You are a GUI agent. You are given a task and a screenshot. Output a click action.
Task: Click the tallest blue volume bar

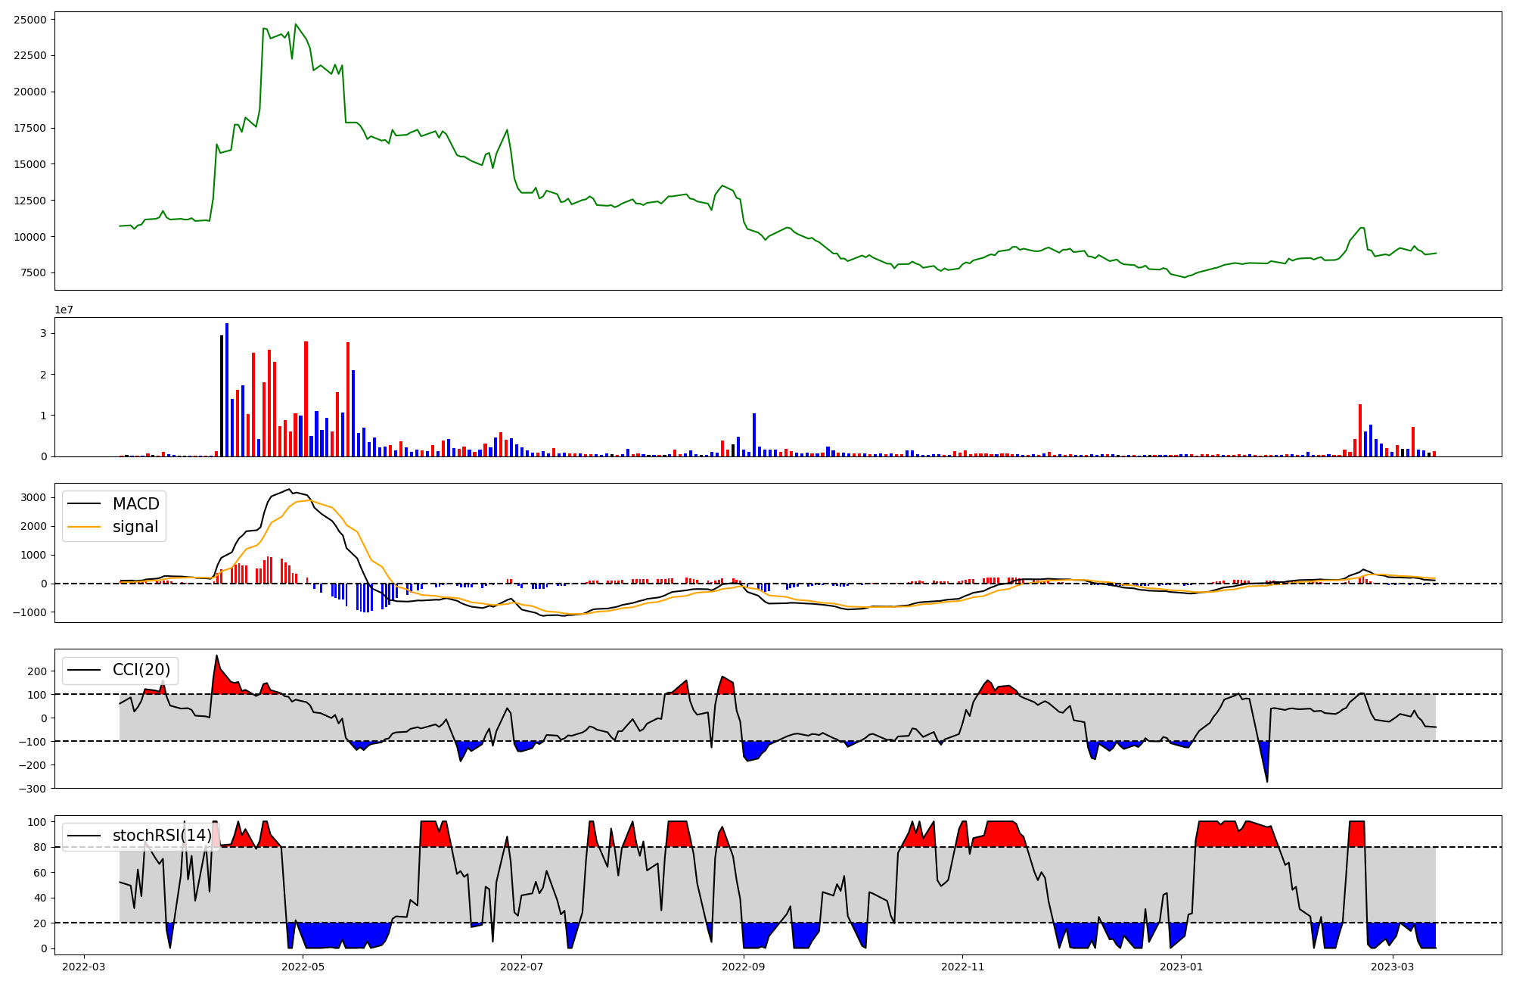point(227,390)
